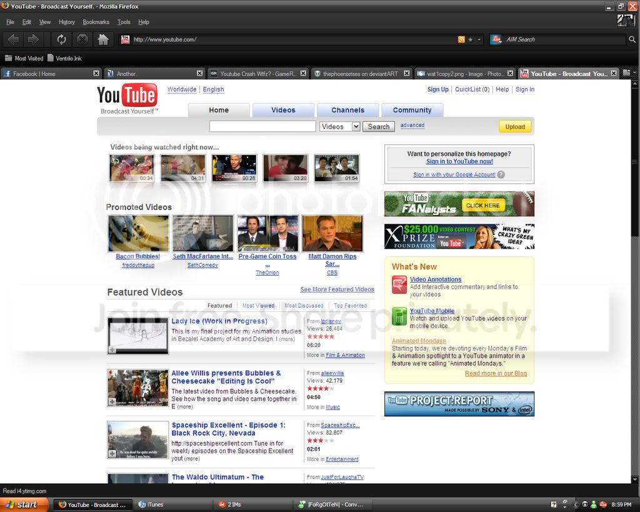Bookmark page with the star icon
Screen dimensions: 640x512
click(470, 39)
